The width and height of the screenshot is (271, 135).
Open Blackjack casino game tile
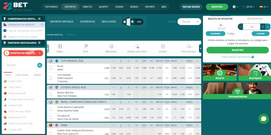255,72
